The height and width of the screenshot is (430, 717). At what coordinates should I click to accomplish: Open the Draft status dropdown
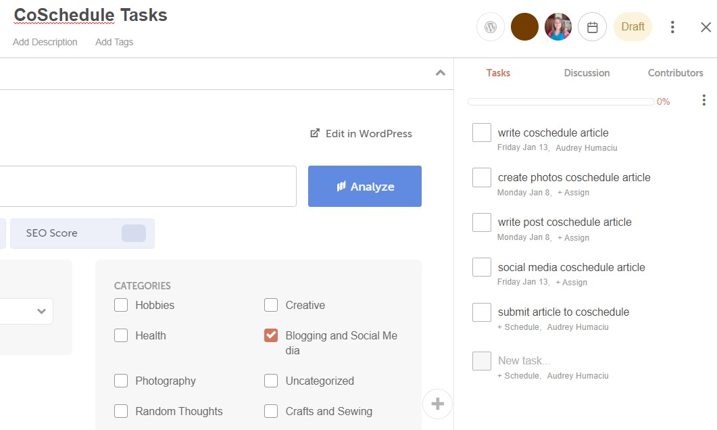point(633,27)
